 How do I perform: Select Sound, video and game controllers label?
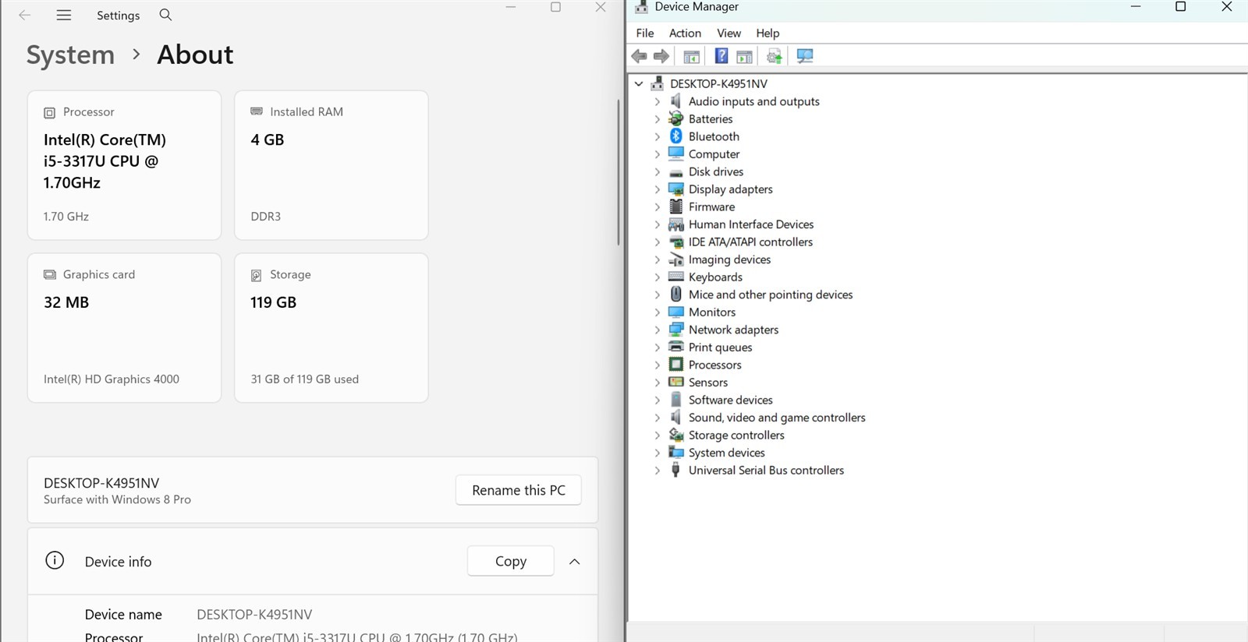pos(777,418)
